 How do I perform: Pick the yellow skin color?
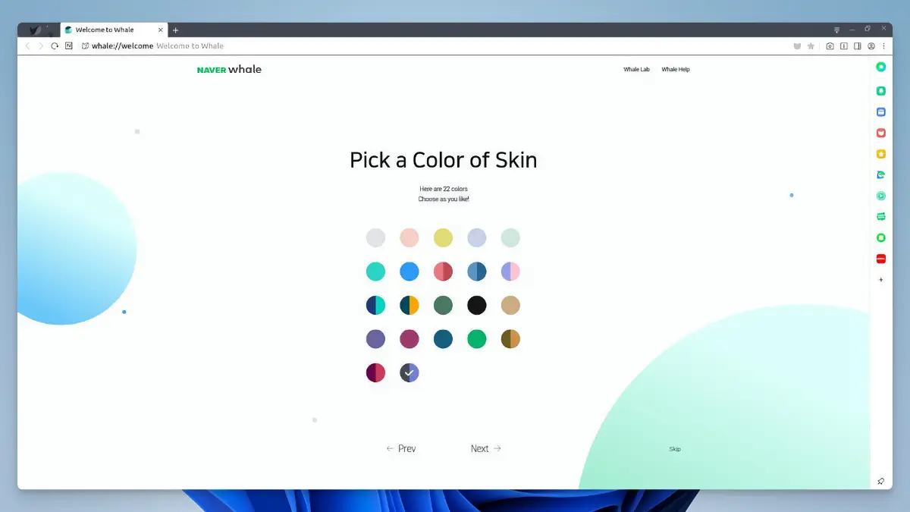point(443,237)
